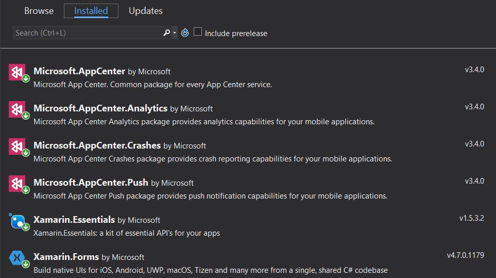Select the Microsoft.AppCenter package title
Screen dimensions: 496x278
[x=79, y=71]
